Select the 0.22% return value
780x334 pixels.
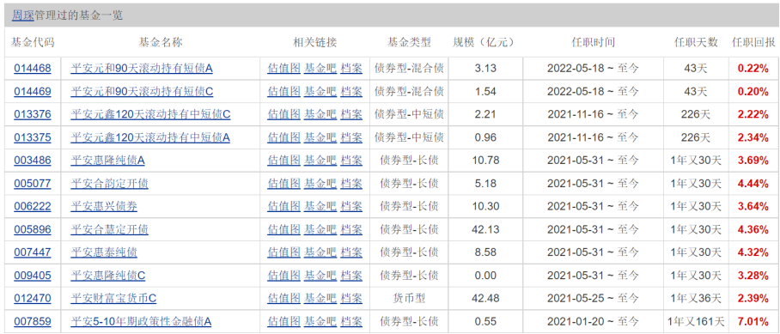coord(753,69)
